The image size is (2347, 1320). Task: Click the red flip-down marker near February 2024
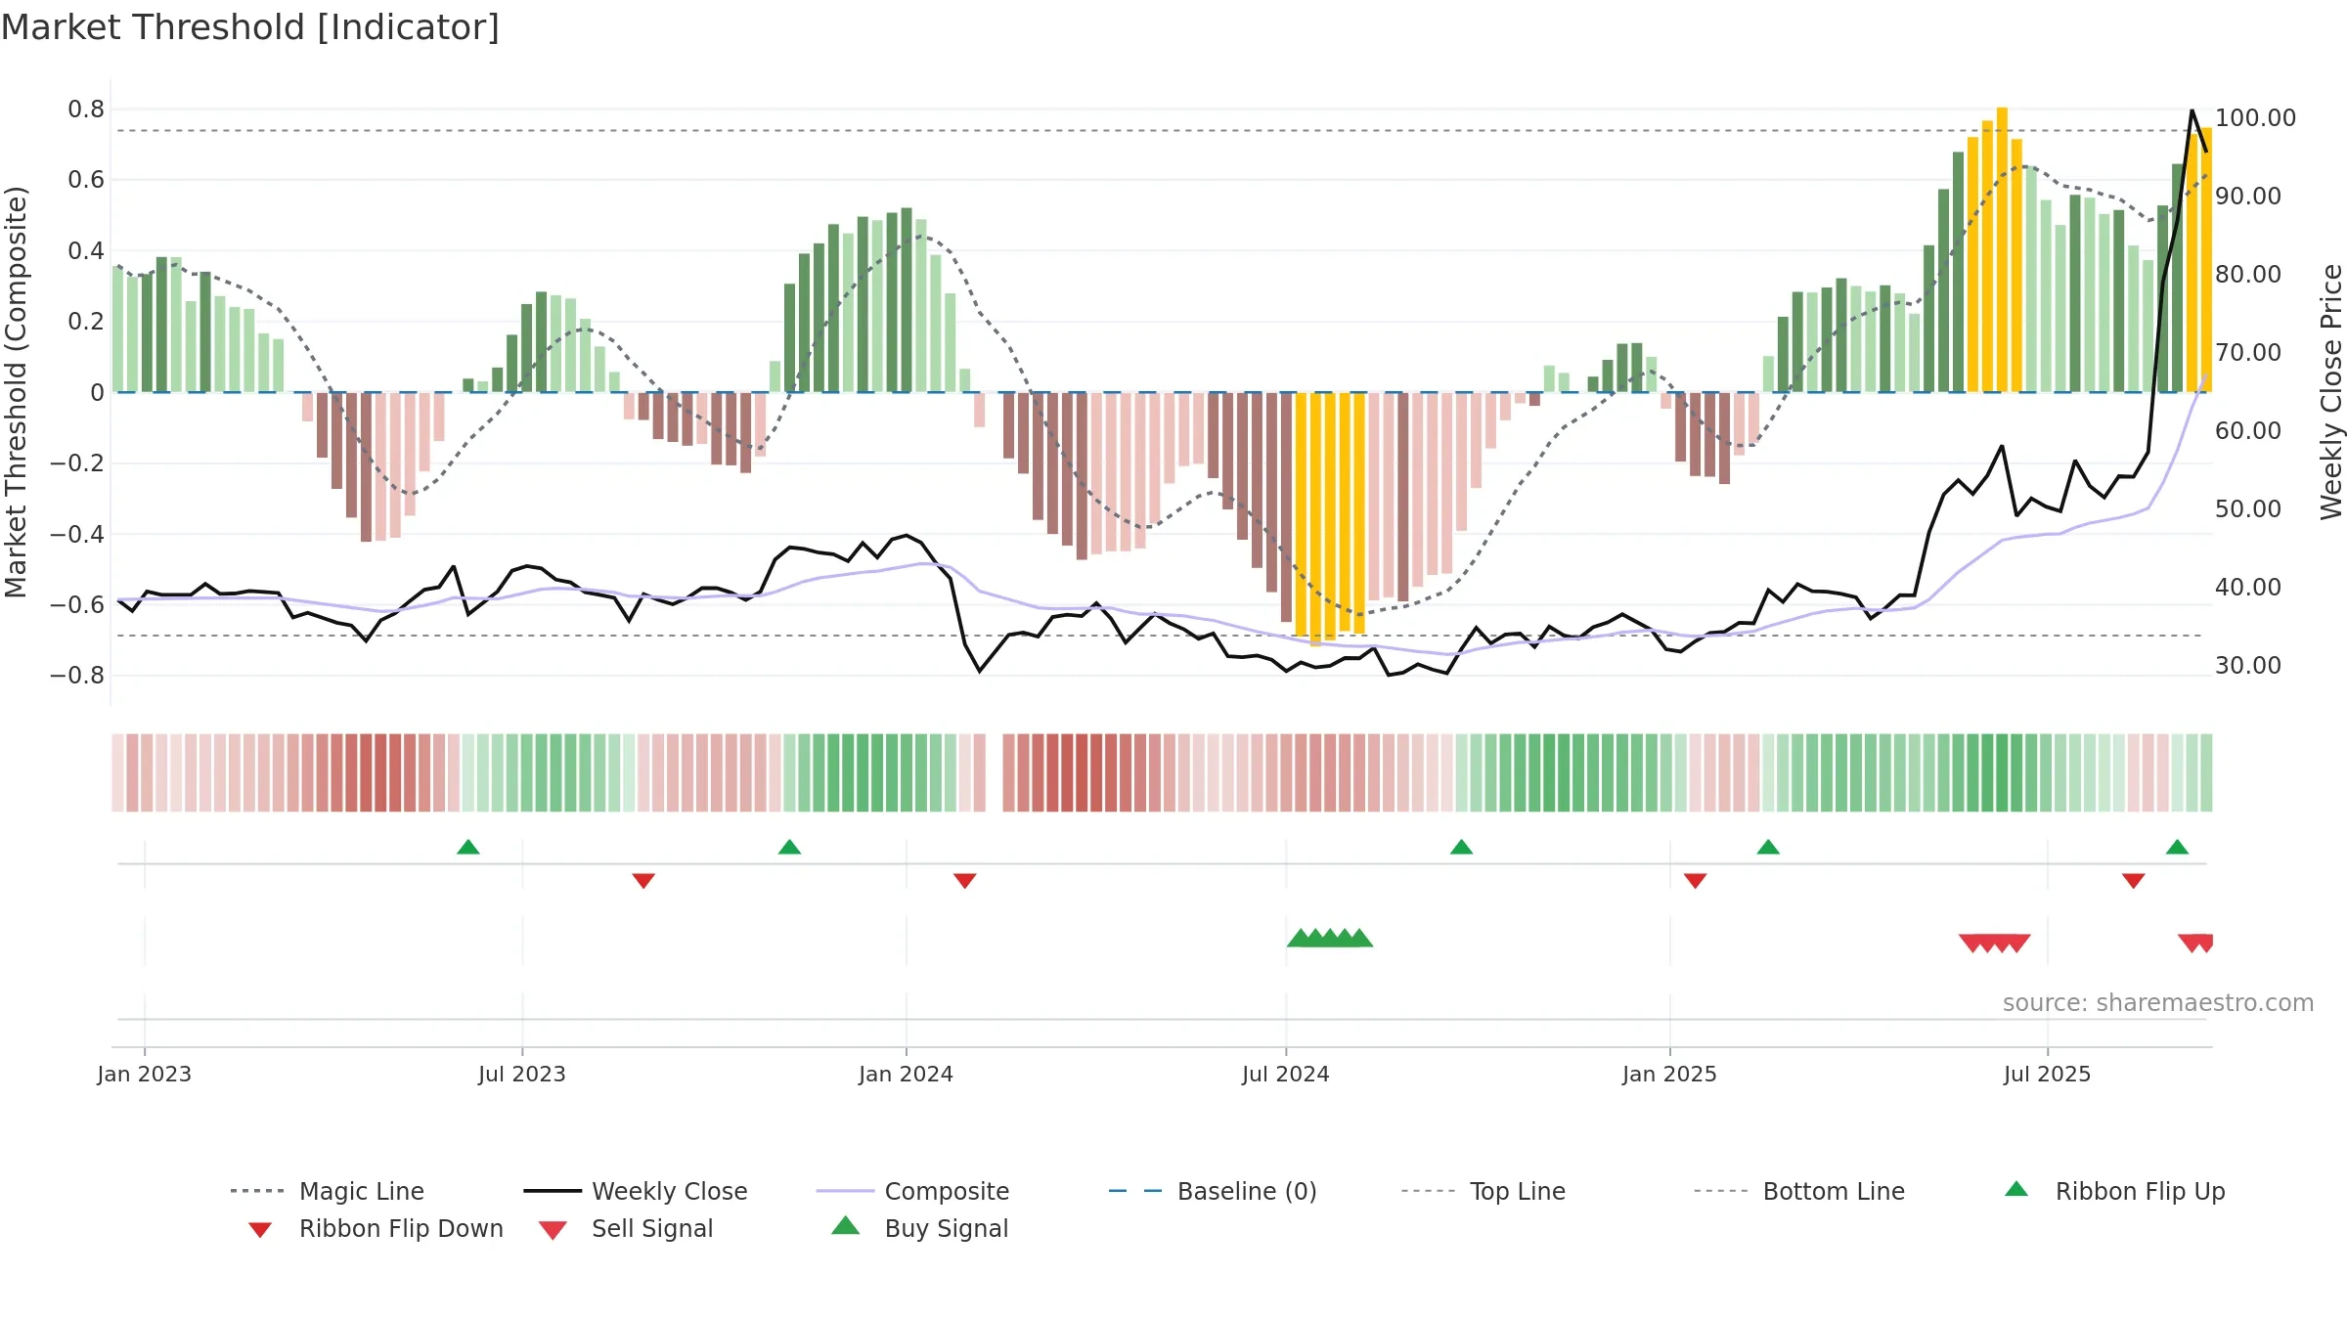click(x=965, y=881)
